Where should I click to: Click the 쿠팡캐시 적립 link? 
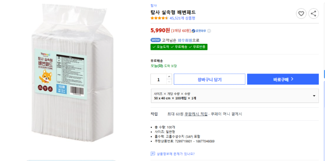click(196, 114)
